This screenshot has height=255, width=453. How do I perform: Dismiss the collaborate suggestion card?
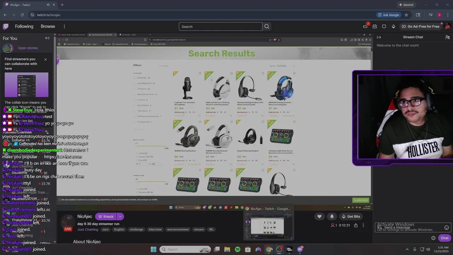pos(45,59)
